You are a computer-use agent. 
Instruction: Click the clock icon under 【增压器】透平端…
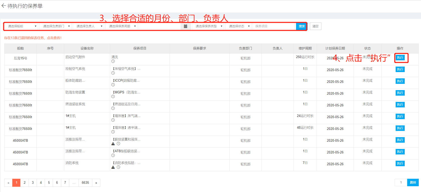pyautogui.click(x=113, y=132)
